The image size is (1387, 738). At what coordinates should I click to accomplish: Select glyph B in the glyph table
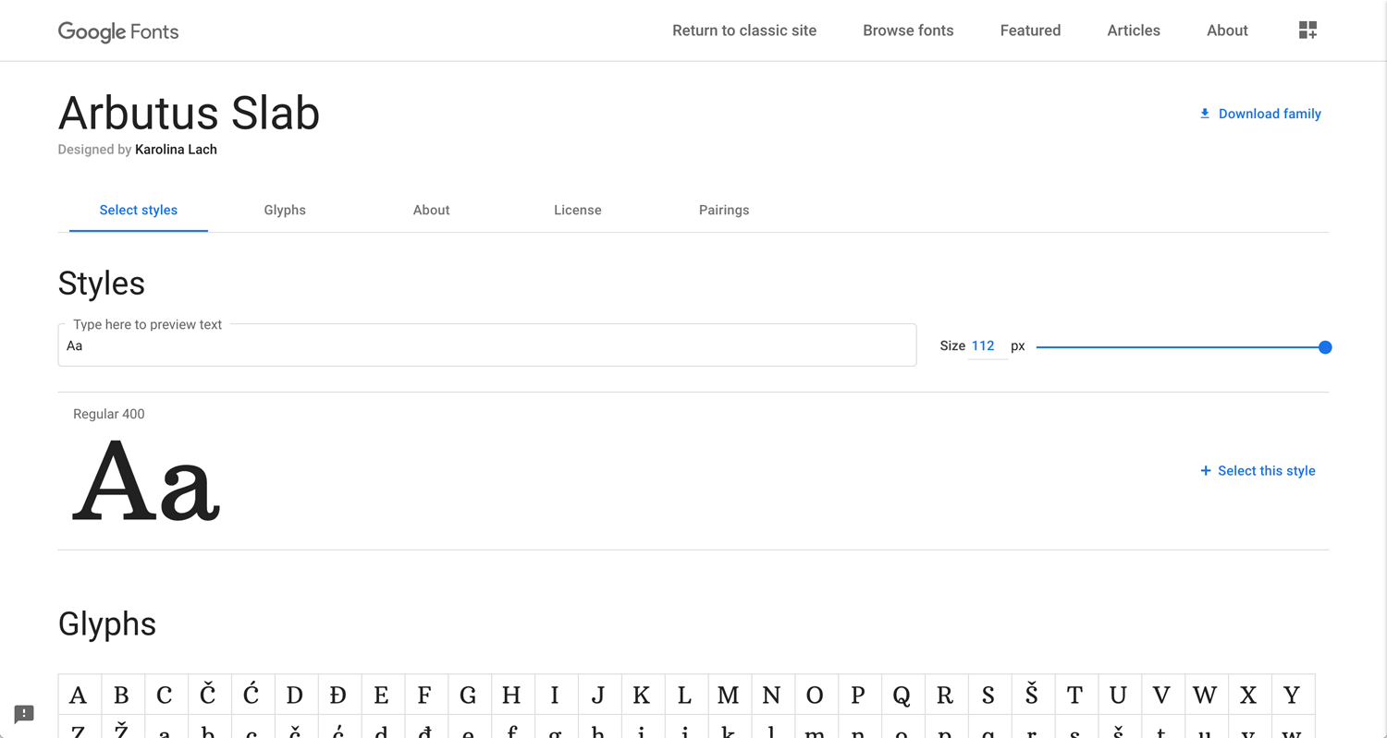click(122, 695)
